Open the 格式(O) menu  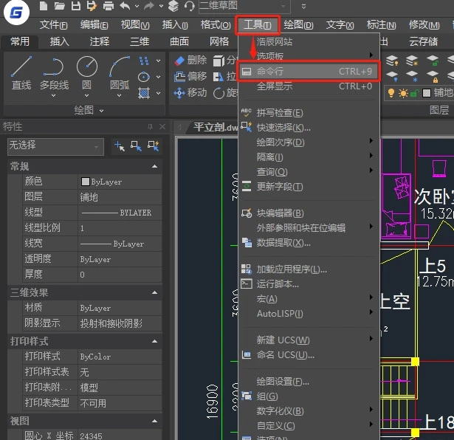tap(216, 25)
